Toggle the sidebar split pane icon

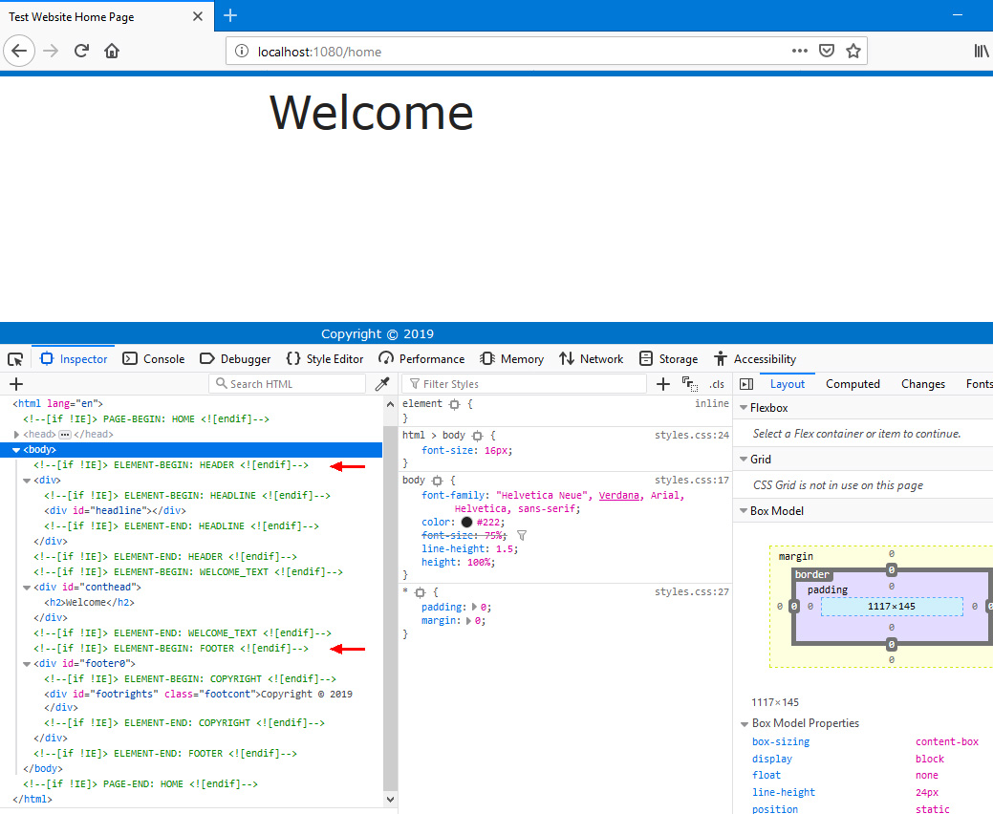746,384
